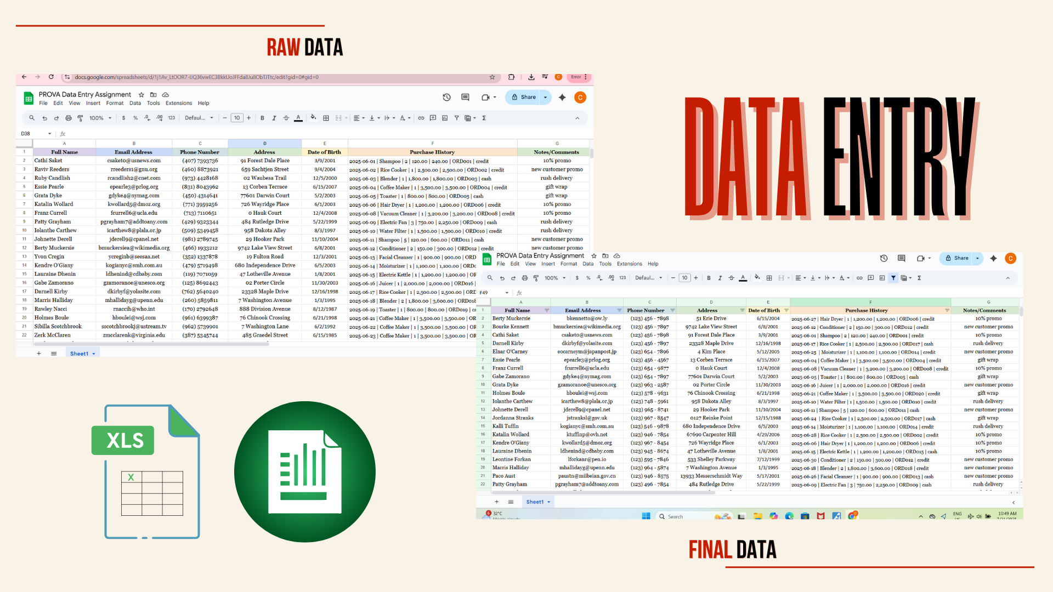This screenshot has width=1053, height=592.
Task: Open comments panel in raw data window
Action: [465, 97]
